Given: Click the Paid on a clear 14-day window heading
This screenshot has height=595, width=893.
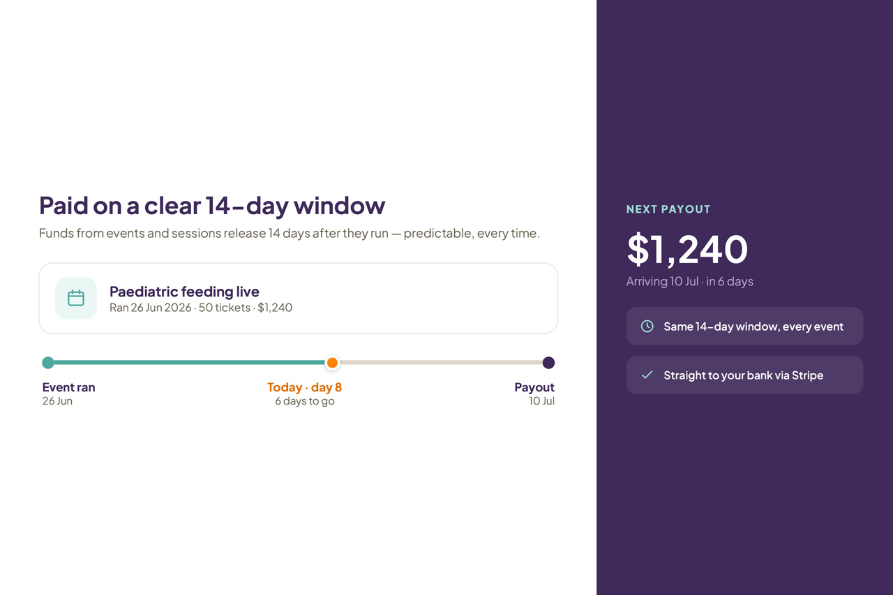Looking at the screenshot, I should coord(212,206).
